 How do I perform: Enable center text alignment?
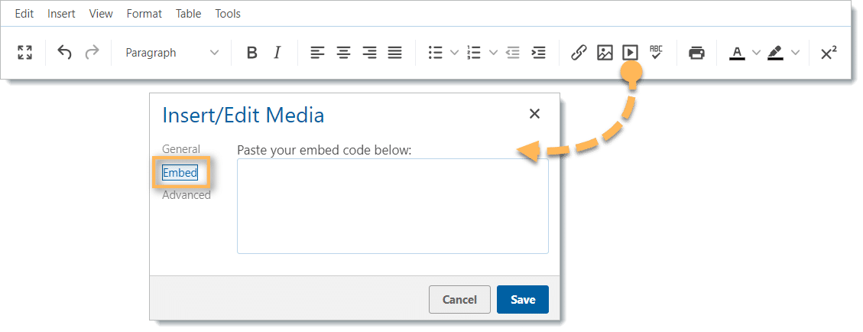(344, 53)
